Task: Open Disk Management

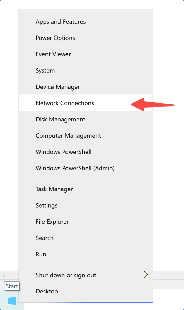Action: coord(60,119)
